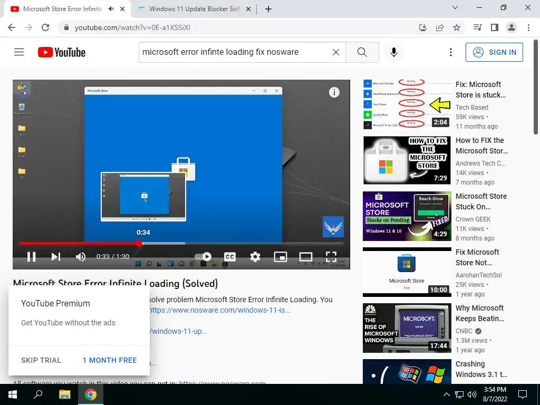Screen dimensions: 540x405
Task: Go to the YouTube home logo
Action: [x=62, y=52]
